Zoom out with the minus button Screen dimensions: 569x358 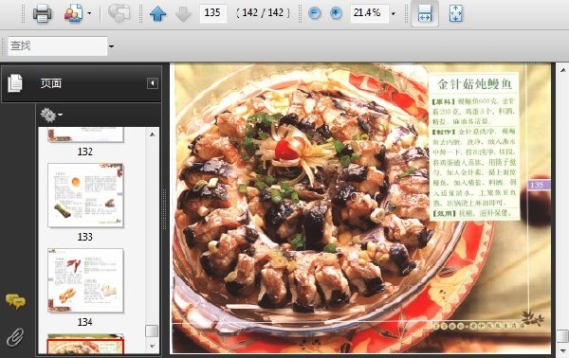click(x=314, y=13)
